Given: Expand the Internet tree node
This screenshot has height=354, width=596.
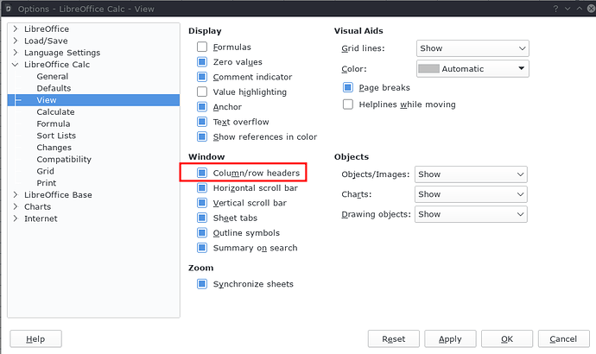Looking at the screenshot, I should coord(16,218).
